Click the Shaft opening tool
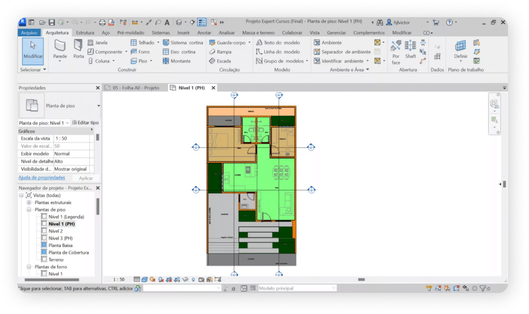This screenshot has width=529, height=314. pos(410,50)
